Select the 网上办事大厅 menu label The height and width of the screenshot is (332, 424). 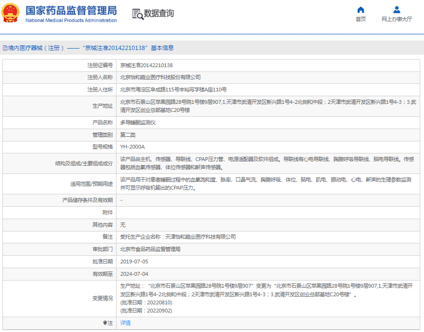point(396,20)
